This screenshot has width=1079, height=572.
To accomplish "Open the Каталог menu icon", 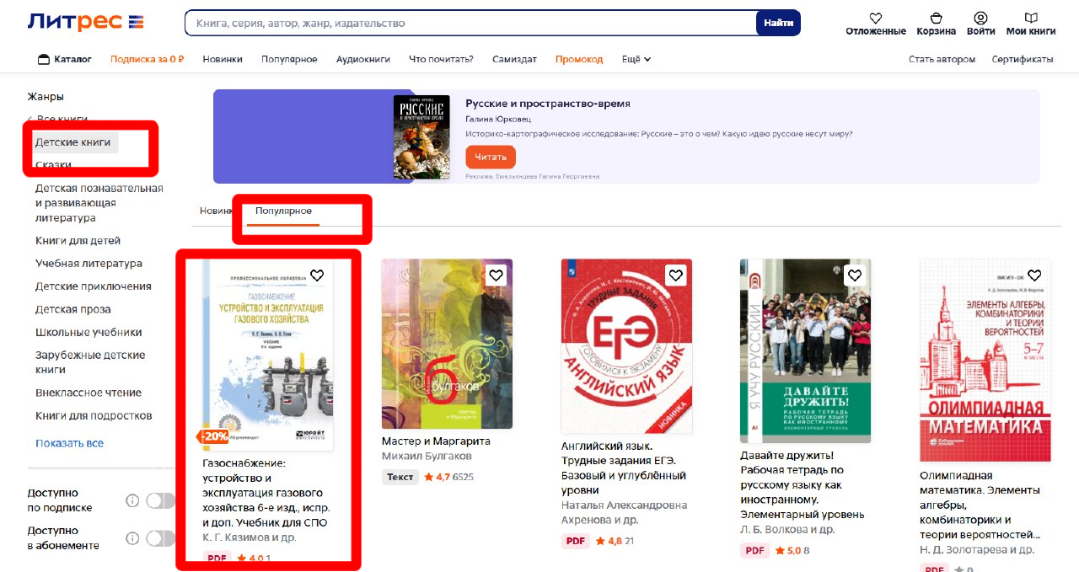I will click(x=44, y=59).
